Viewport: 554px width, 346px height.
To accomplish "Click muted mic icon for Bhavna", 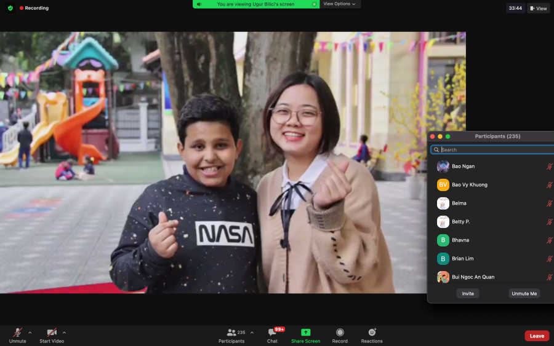I will (550, 240).
